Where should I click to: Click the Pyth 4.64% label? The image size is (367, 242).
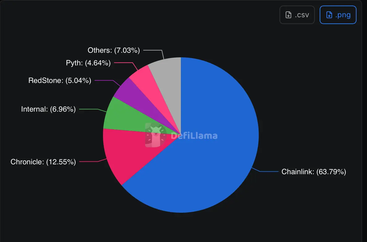pyautogui.click(x=88, y=63)
